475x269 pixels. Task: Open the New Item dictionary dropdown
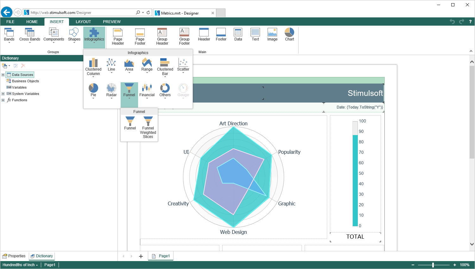pos(6,66)
